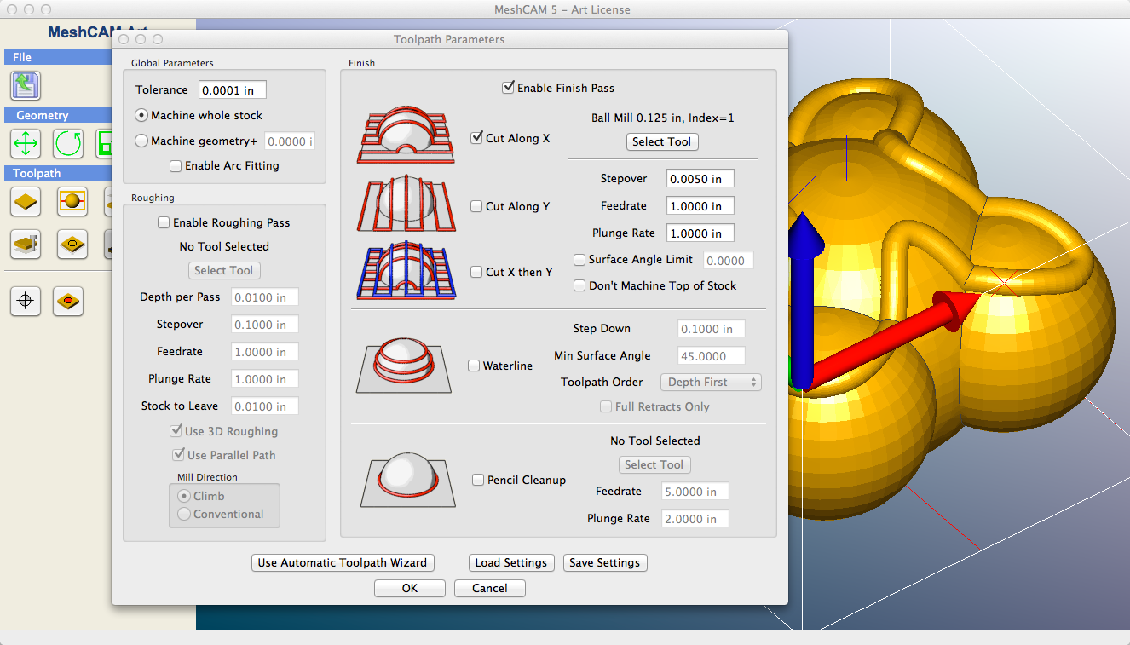
Task: Click Use Automatic Toolpath Wizard button
Action: click(x=343, y=563)
